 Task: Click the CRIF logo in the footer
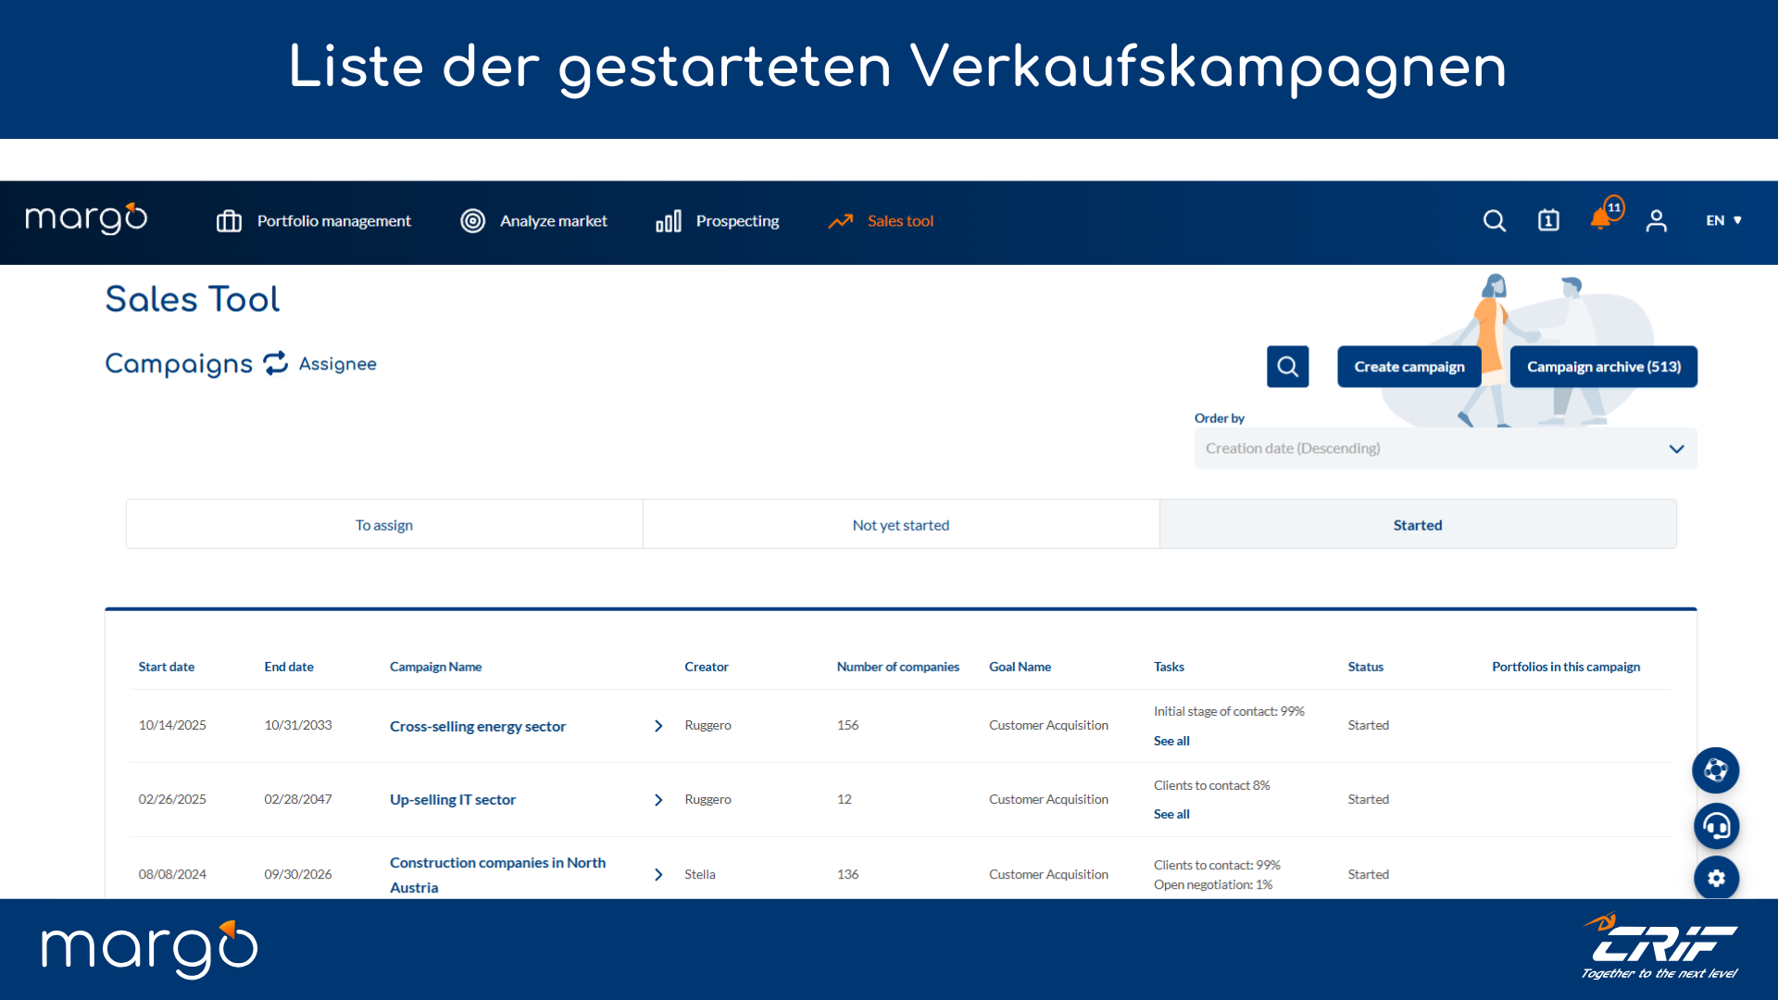pos(1659,946)
